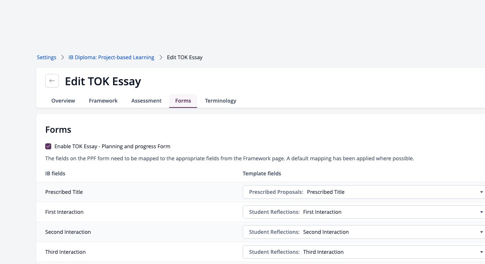The image size is (485, 264).
Task: Click the Edit TOK Essay page title
Action: point(103,81)
